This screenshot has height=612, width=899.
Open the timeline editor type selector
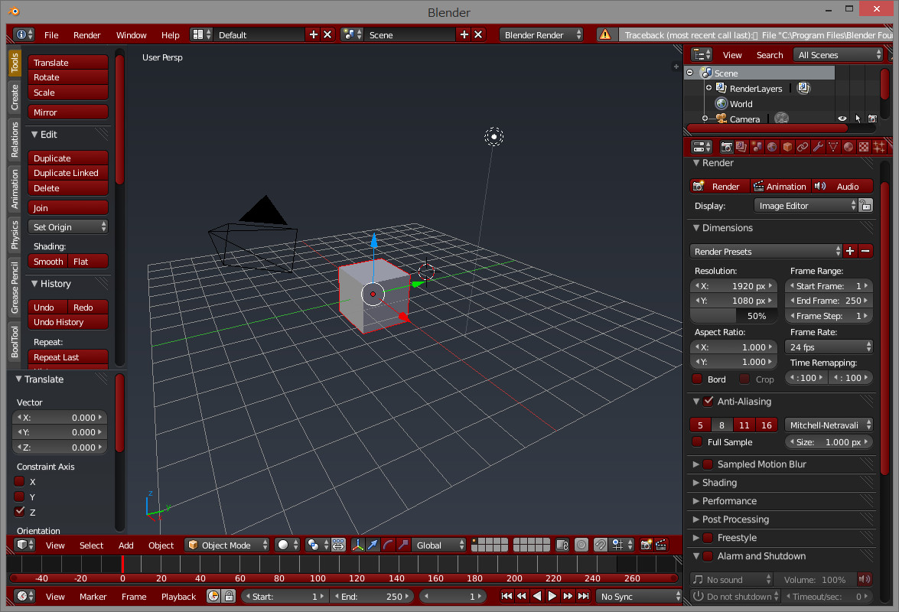[24, 597]
